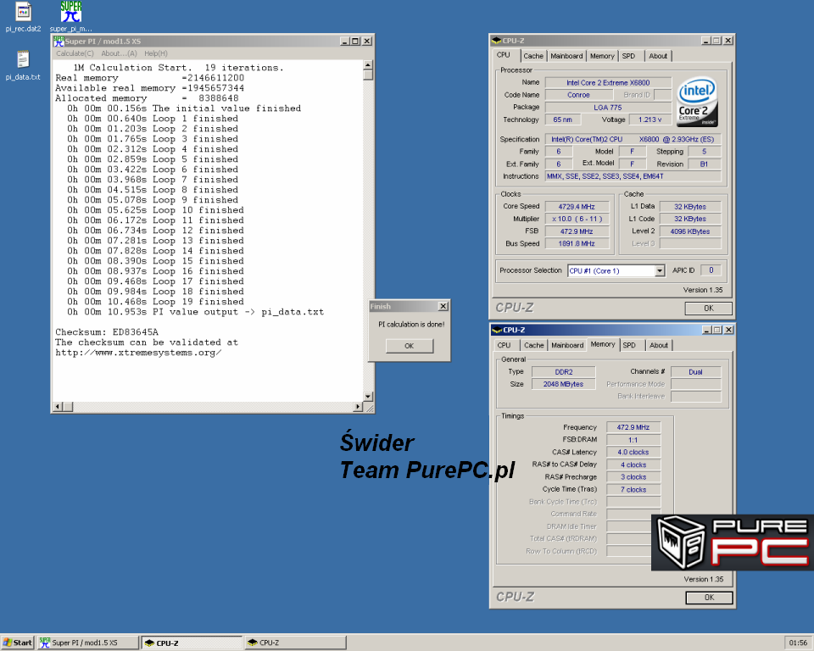
Task: Activate Super PI taskbar button
Action: [89, 643]
